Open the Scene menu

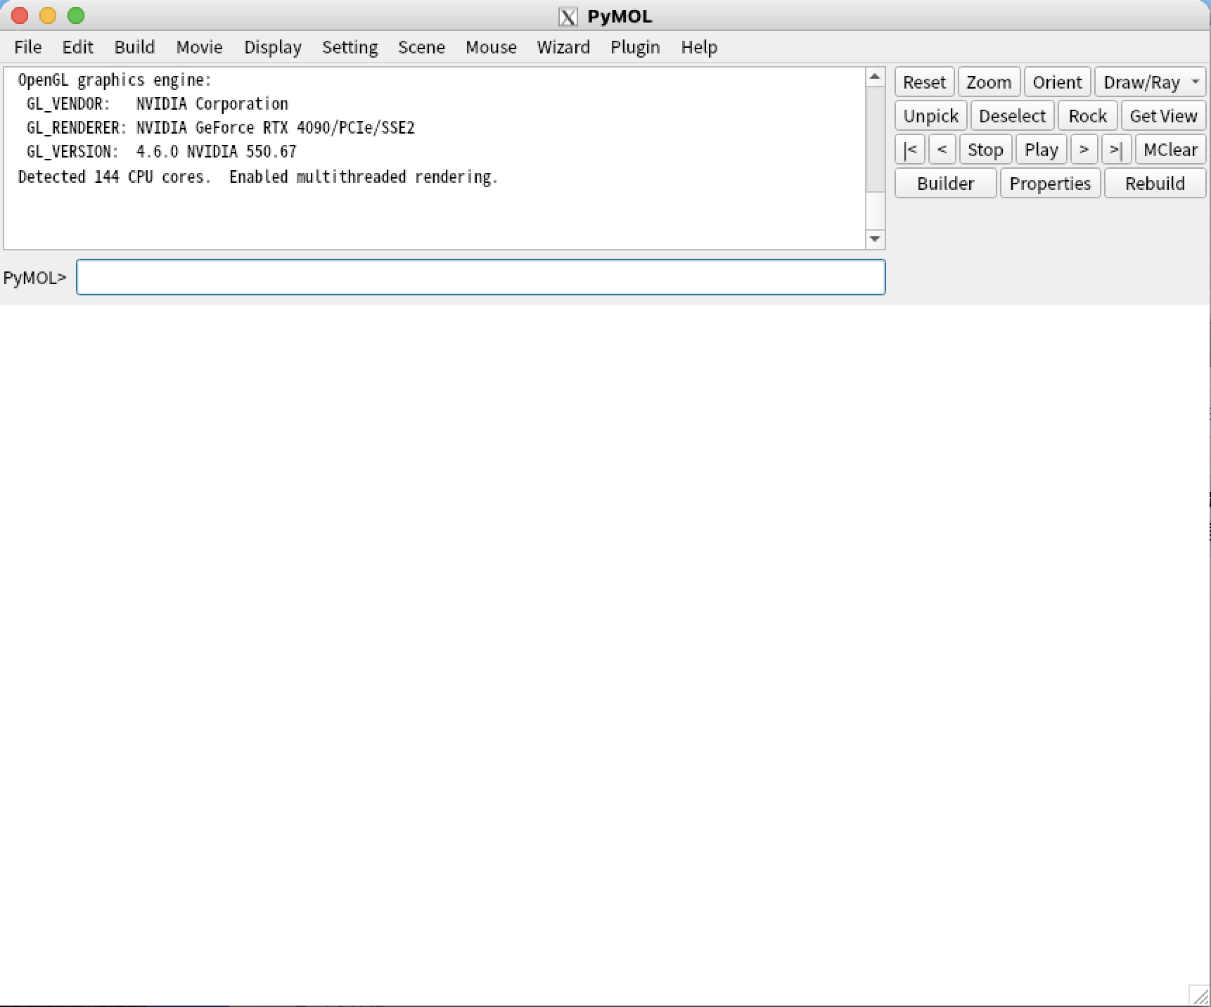[x=421, y=47]
